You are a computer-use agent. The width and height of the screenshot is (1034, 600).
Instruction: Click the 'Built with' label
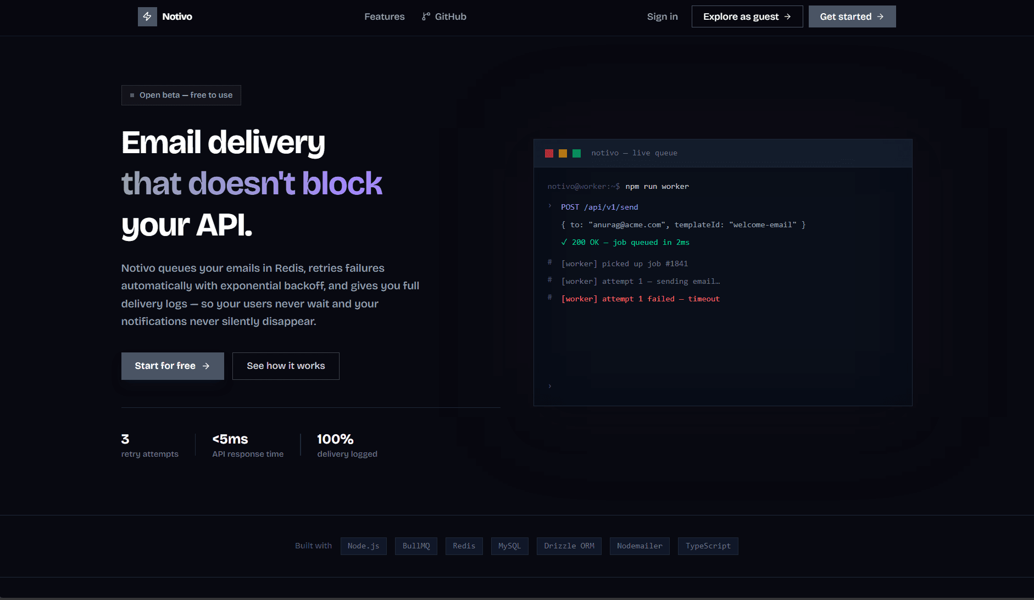coord(313,546)
